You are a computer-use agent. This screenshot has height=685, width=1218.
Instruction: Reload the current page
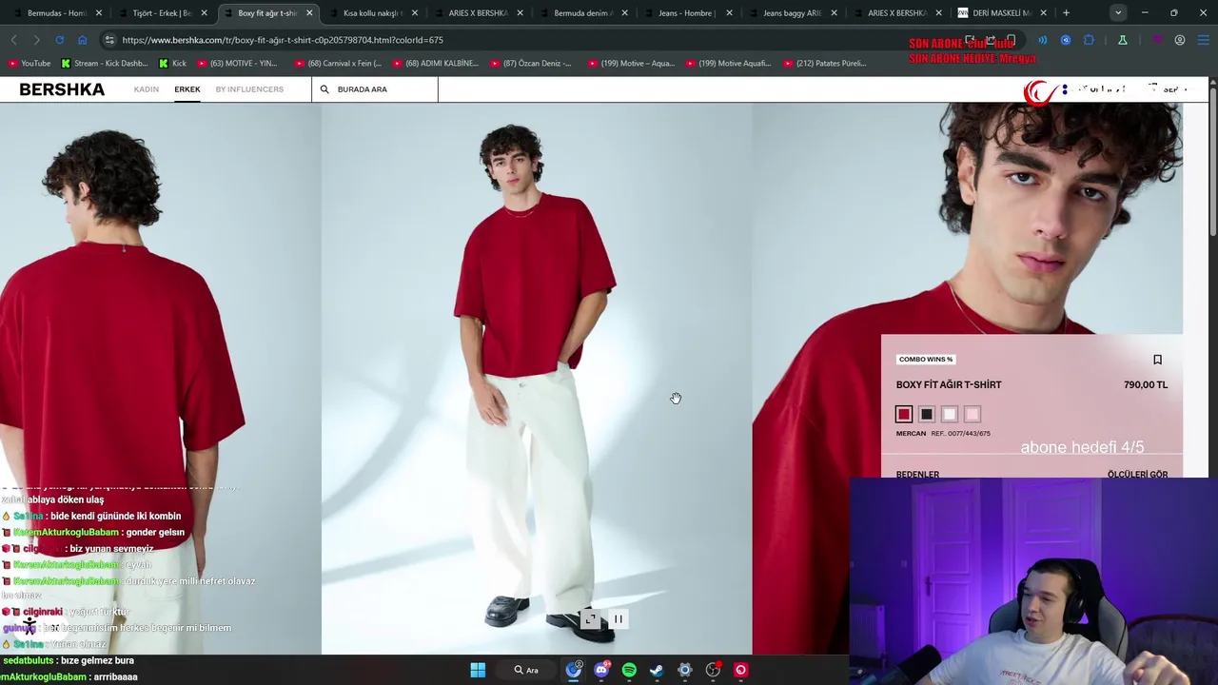(x=59, y=40)
